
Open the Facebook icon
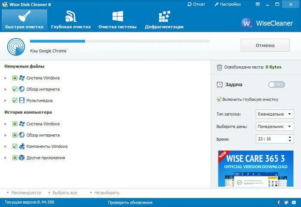click(279, 202)
